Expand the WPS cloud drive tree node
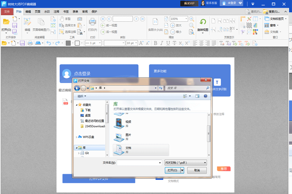Viewport: 292px width, 194px height. point(77,137)
